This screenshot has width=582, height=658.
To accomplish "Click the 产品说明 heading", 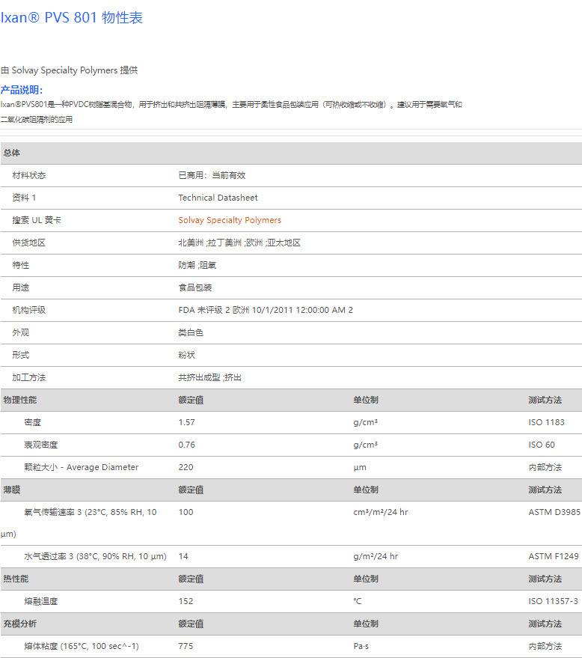I will 22,90.
